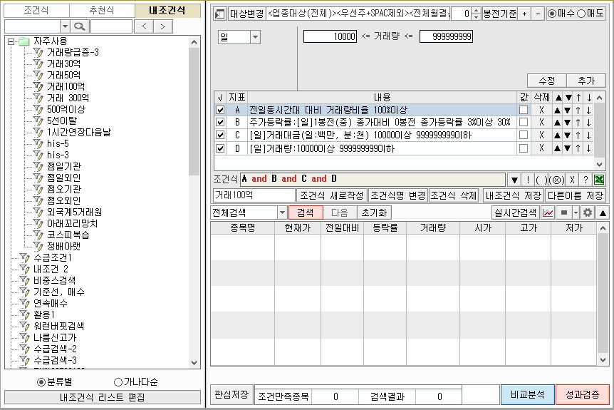The width and height of the screenshot is (614, 410).
Task: Click the red 검색 button
Action: point(306,212)
